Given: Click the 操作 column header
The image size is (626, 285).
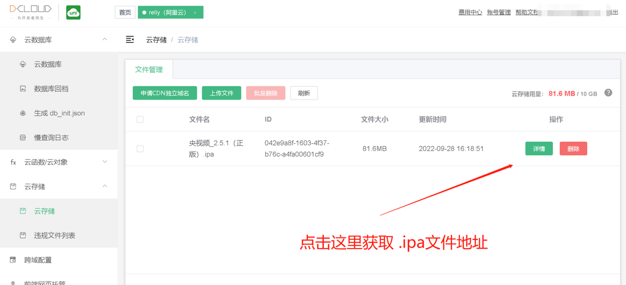Looking at the screenshot, I should point(556,119).
